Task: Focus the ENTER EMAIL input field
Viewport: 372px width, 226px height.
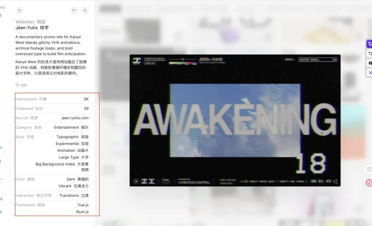Action: point(316,60)
